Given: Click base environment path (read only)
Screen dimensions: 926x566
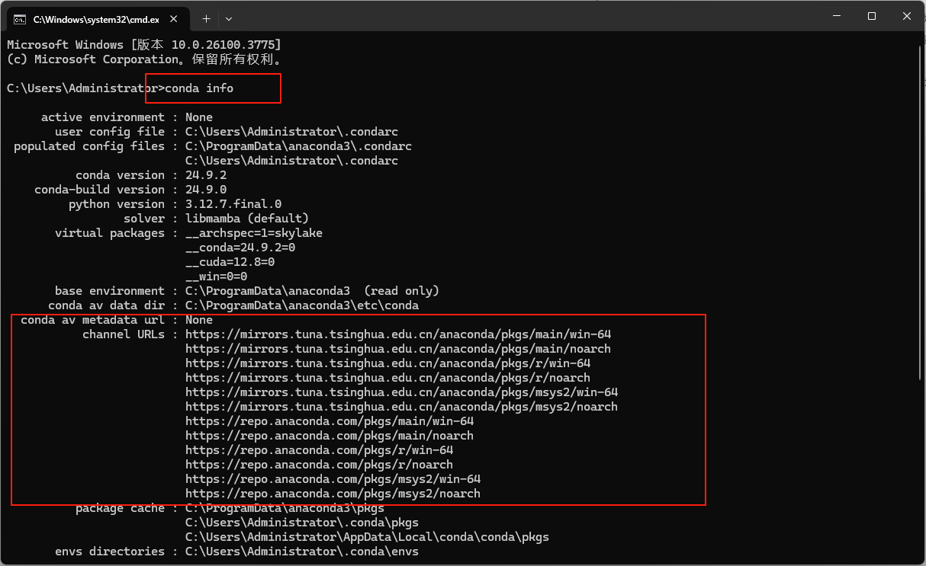Looking at the screenshot, I should 312,291.
